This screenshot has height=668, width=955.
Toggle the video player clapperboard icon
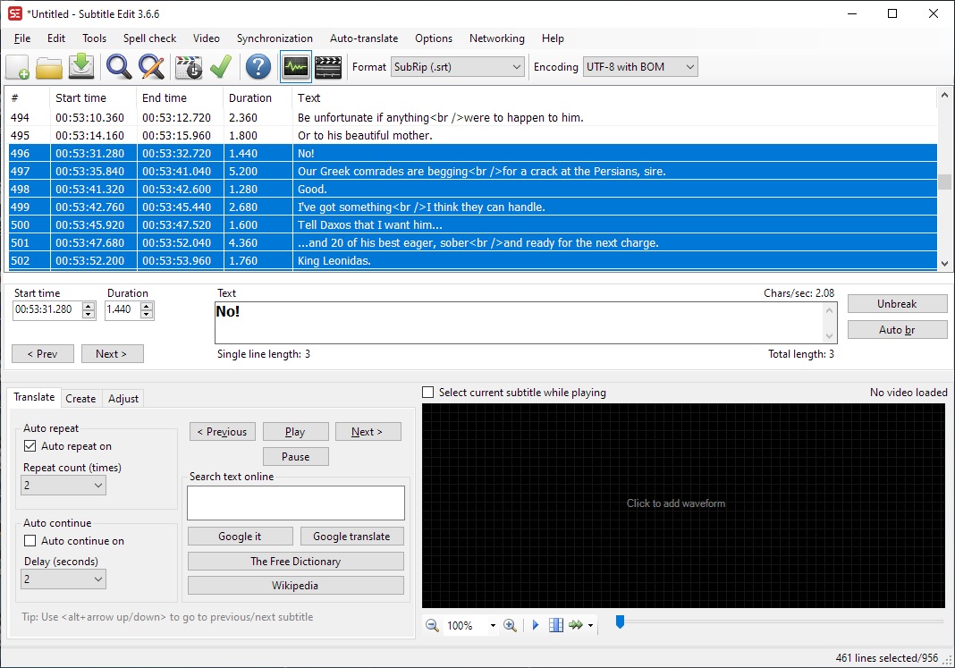327,67
